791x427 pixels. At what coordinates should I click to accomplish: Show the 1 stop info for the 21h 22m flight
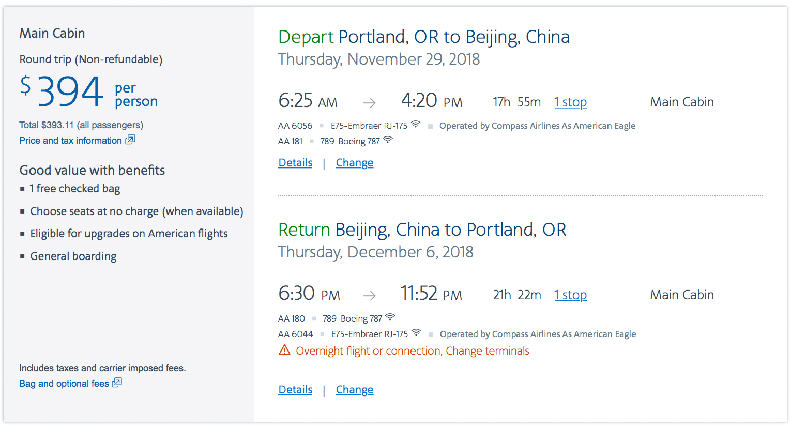[570, 295]
